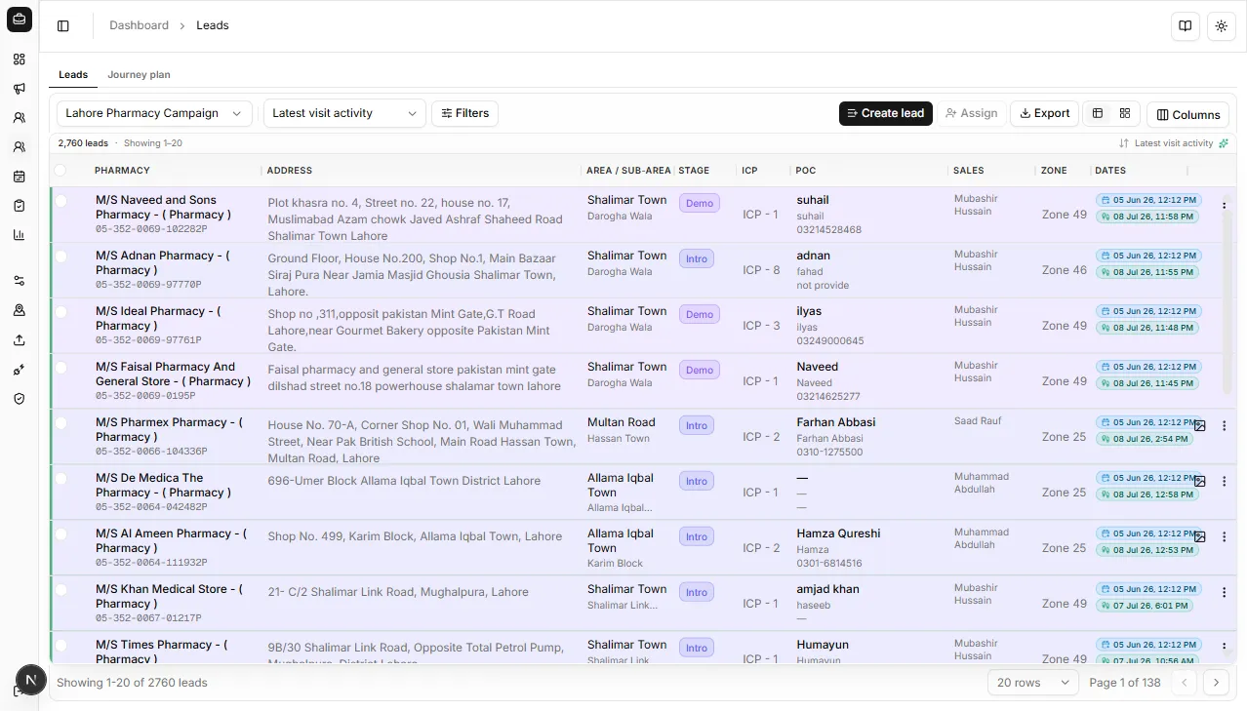Select checkbox for M/S Adnan Pharmacy
1247x711 pixels.
pos(61,257)
